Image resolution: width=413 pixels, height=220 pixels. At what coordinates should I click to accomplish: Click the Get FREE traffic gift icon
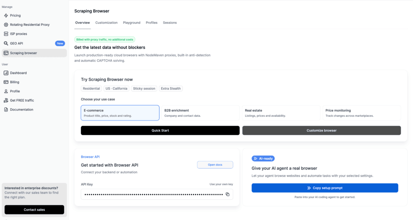click(6, 100)
